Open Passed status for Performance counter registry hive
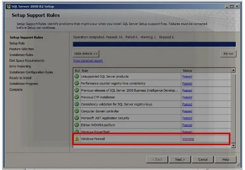Viewport: 245px width, 170px height. pyautogui.click(x=187, y=84)
